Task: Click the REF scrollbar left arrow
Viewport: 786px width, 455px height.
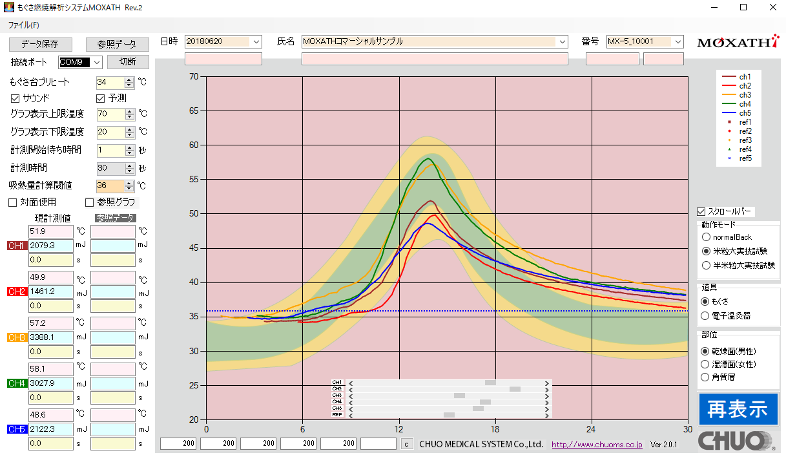Action: pyautogui.click(x=351, y=415)
